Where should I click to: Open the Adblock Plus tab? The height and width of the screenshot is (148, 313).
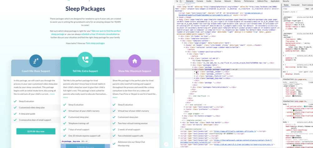click(262, 1)
